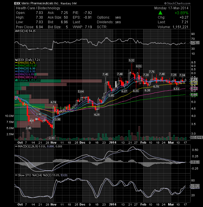Click the green up-arrow change indicator
Screen dimensions: 203x207
point(160,13)
